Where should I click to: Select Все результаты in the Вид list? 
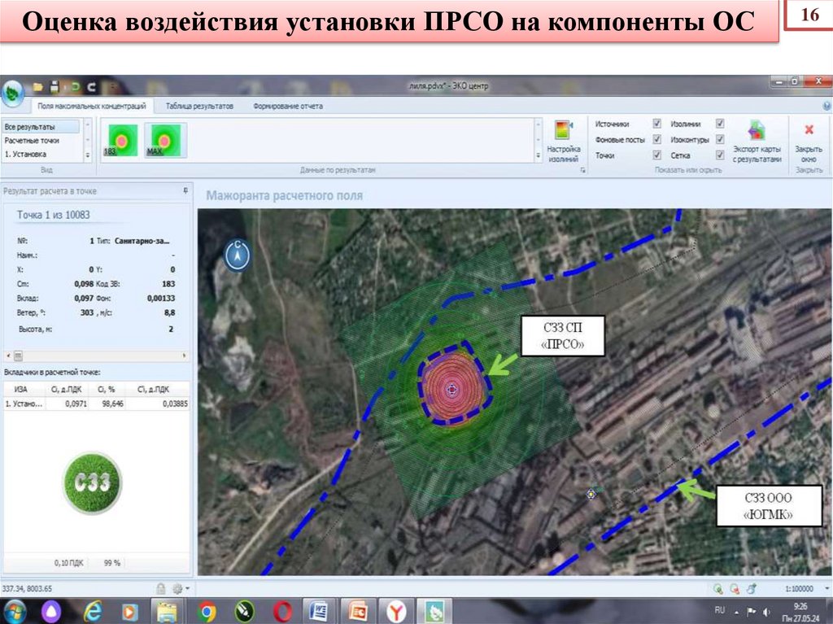click(x=41, y=126)
